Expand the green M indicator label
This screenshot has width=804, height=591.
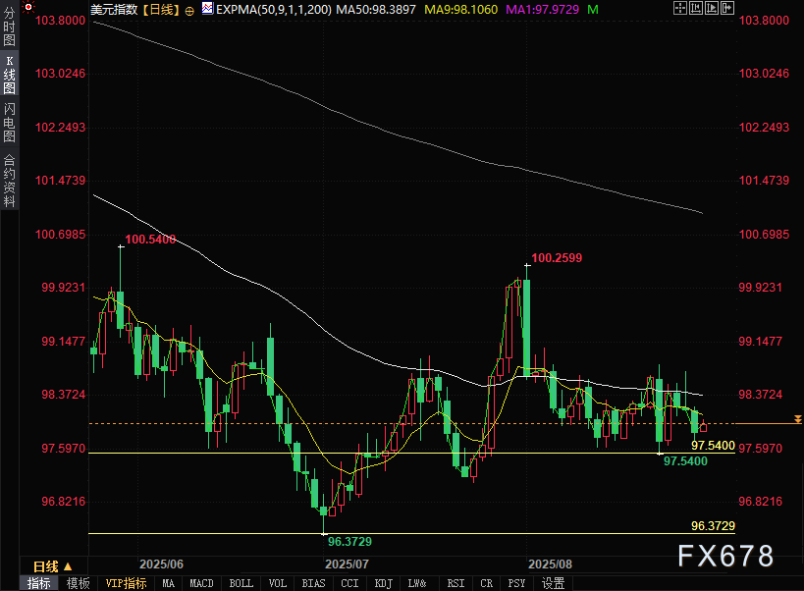[x=593, y=9]
